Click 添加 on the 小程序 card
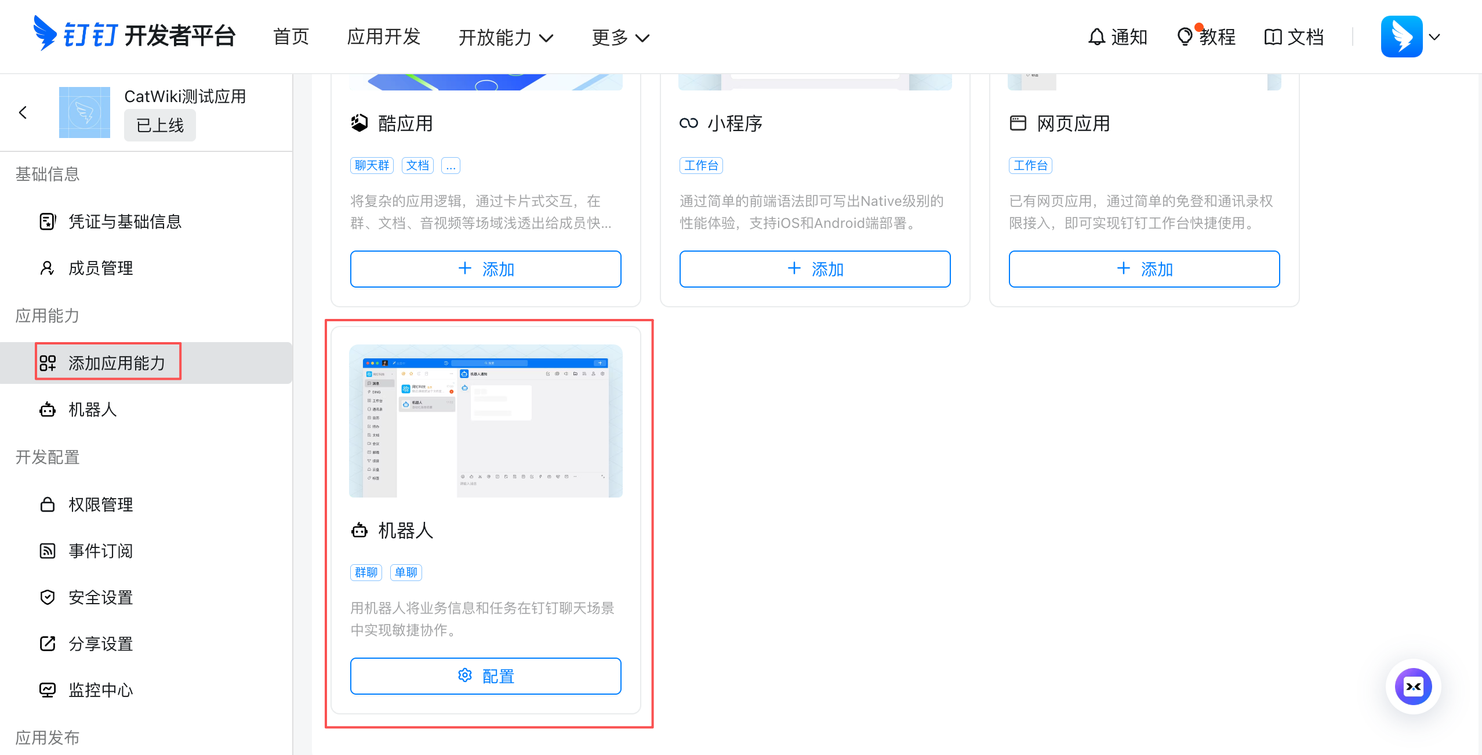Screen dimensions: 1482x755 pos(815,268)
